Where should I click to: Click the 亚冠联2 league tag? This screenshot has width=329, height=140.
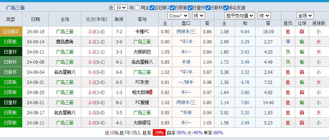pyautogui.click(x=11, y=31)
